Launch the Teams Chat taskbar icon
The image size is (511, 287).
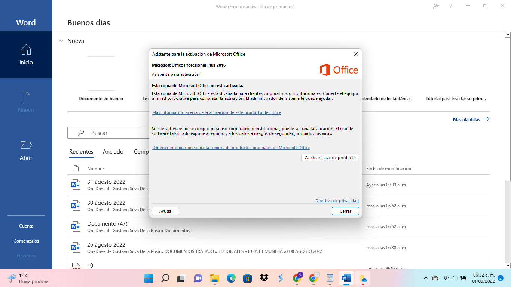[x=198, y=278]
